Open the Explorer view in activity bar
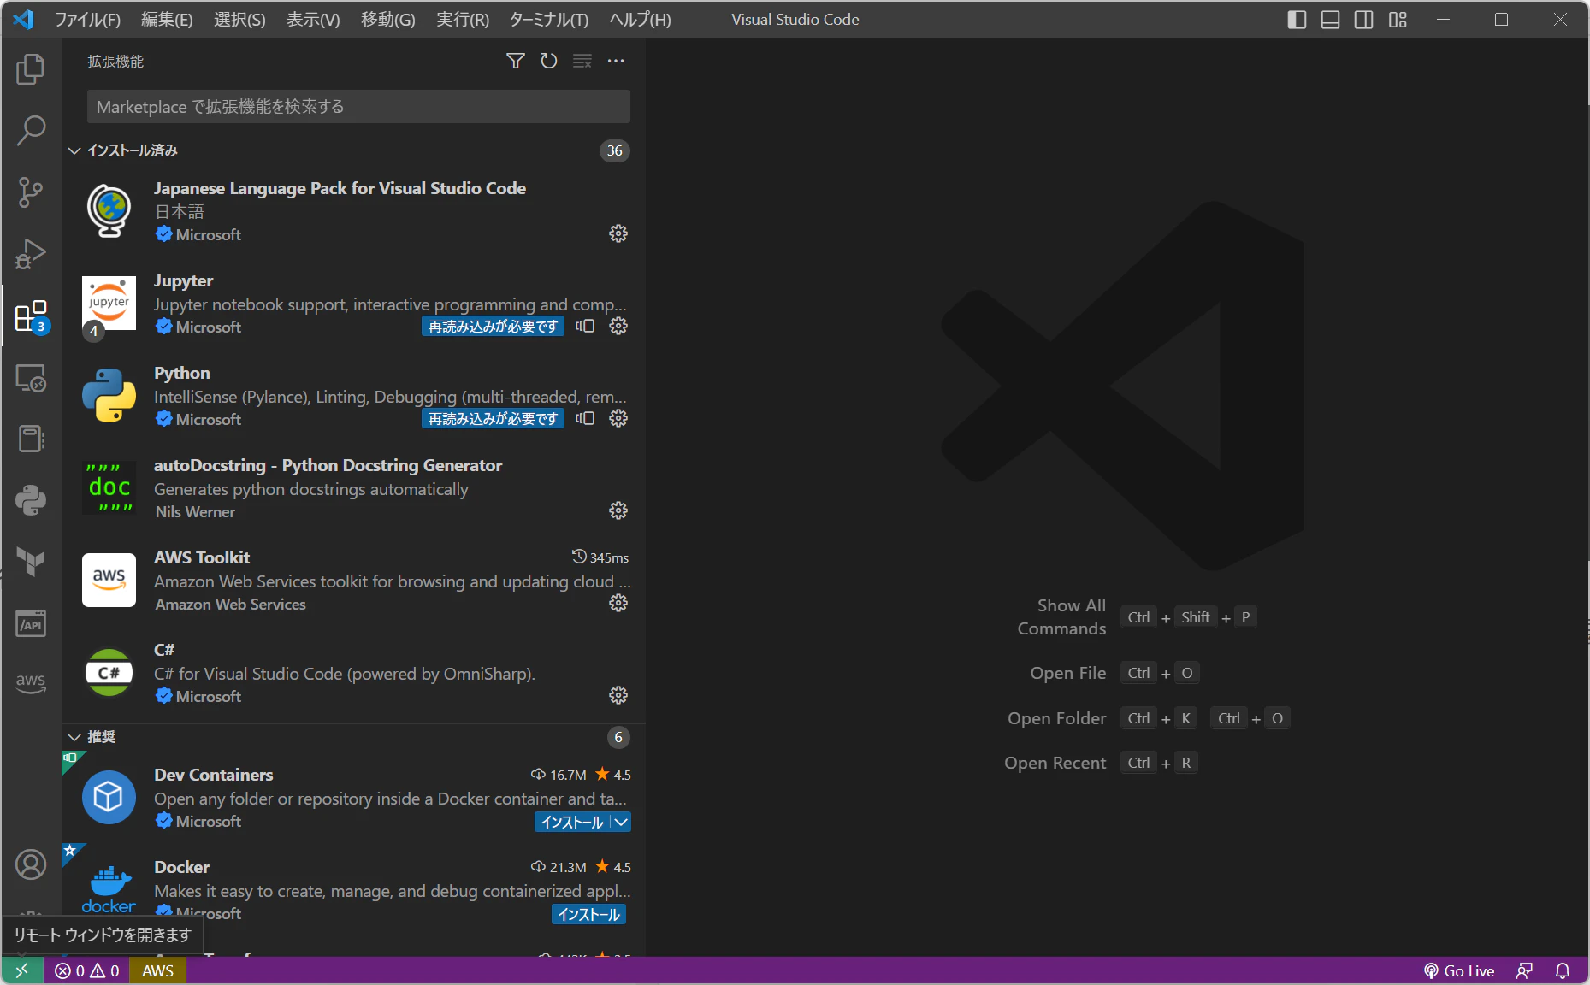Image resolution: width=1590 pixels, height=985 pixels. tap(31, 69)
